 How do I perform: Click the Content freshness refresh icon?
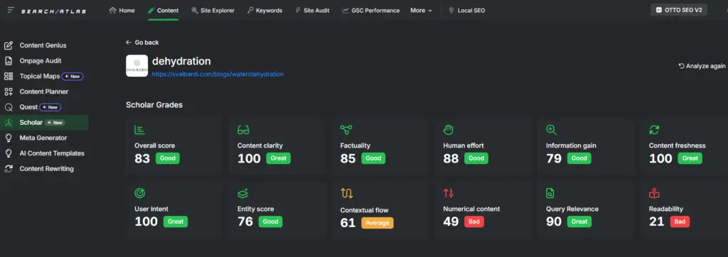point(654,130)
